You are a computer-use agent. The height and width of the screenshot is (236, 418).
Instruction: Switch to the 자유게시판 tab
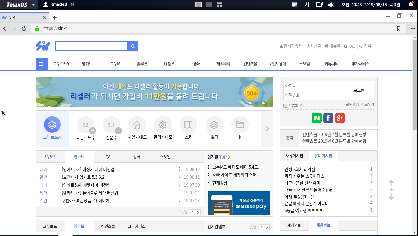click(x=295, y=156)
